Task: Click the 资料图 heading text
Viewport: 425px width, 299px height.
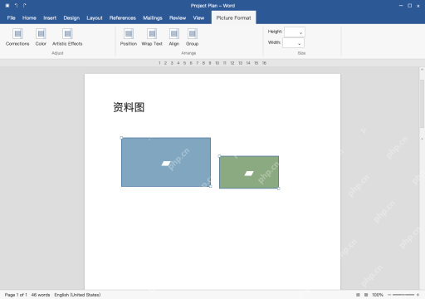Action: click(x=129, y=107)
